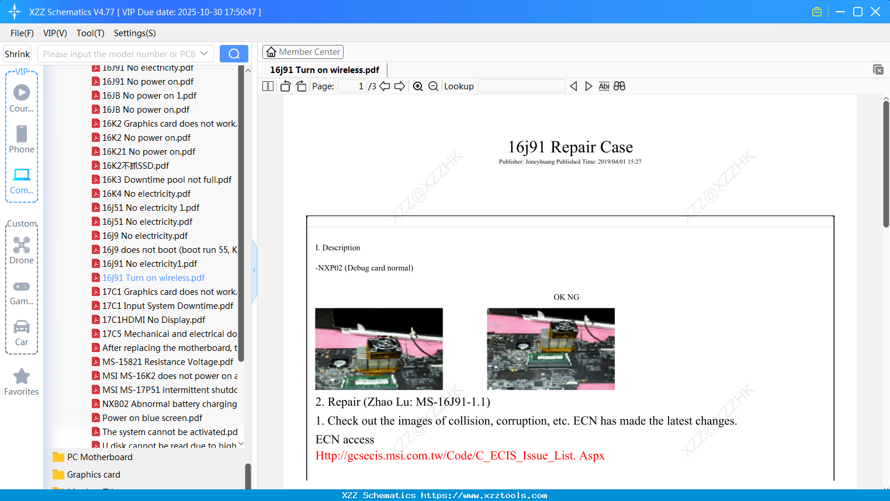
Task: Find previous lookup match
Action: (573, 86)
